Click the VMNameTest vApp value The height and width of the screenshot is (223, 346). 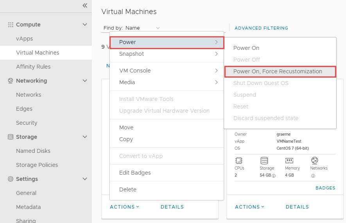click(x=289, y=142)
